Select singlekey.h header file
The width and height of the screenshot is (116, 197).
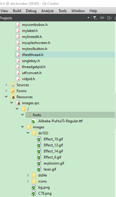(x=31, y=61)
